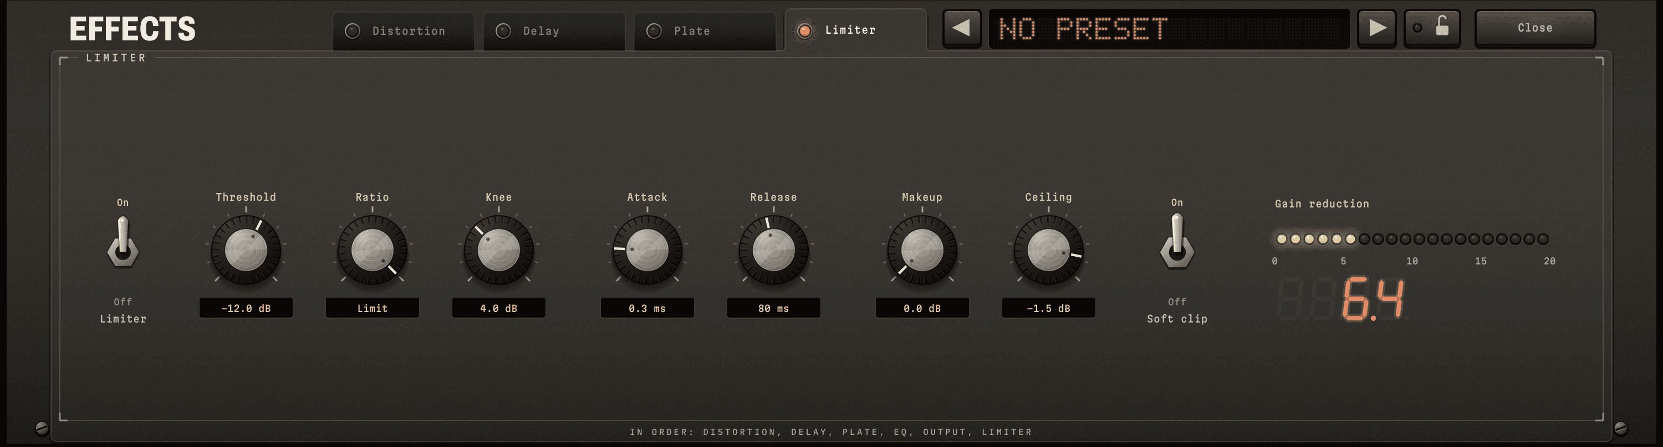This screenshot has width=1663, height=447.
Task: Toggle the Plate power LED
Action: [x=654, y=31]
